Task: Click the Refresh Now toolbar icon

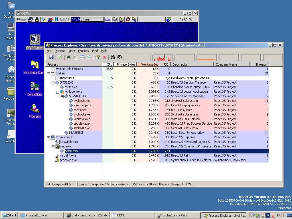Action: [60, 57]
